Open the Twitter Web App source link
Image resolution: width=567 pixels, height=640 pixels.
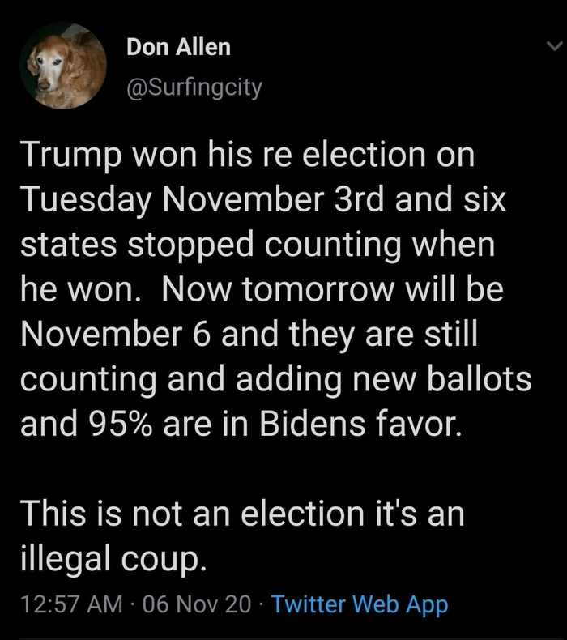(360, 604)
